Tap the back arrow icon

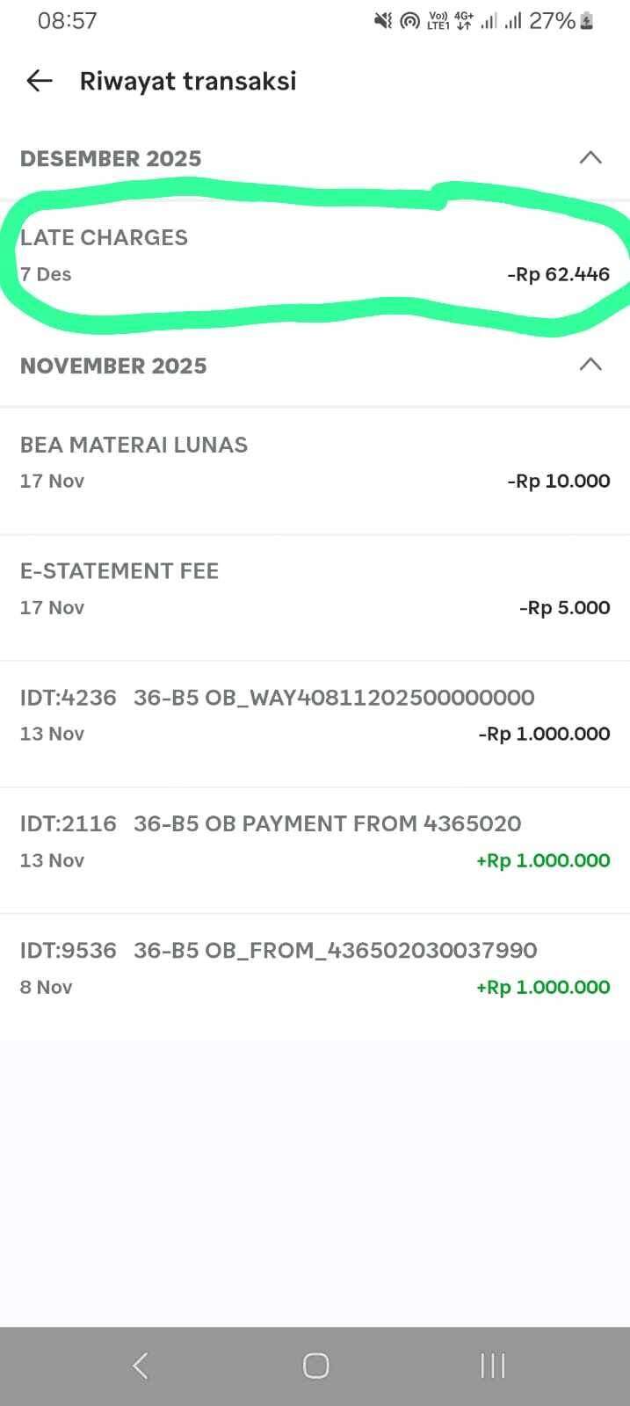pyautogui.click(x=40, y=81)
